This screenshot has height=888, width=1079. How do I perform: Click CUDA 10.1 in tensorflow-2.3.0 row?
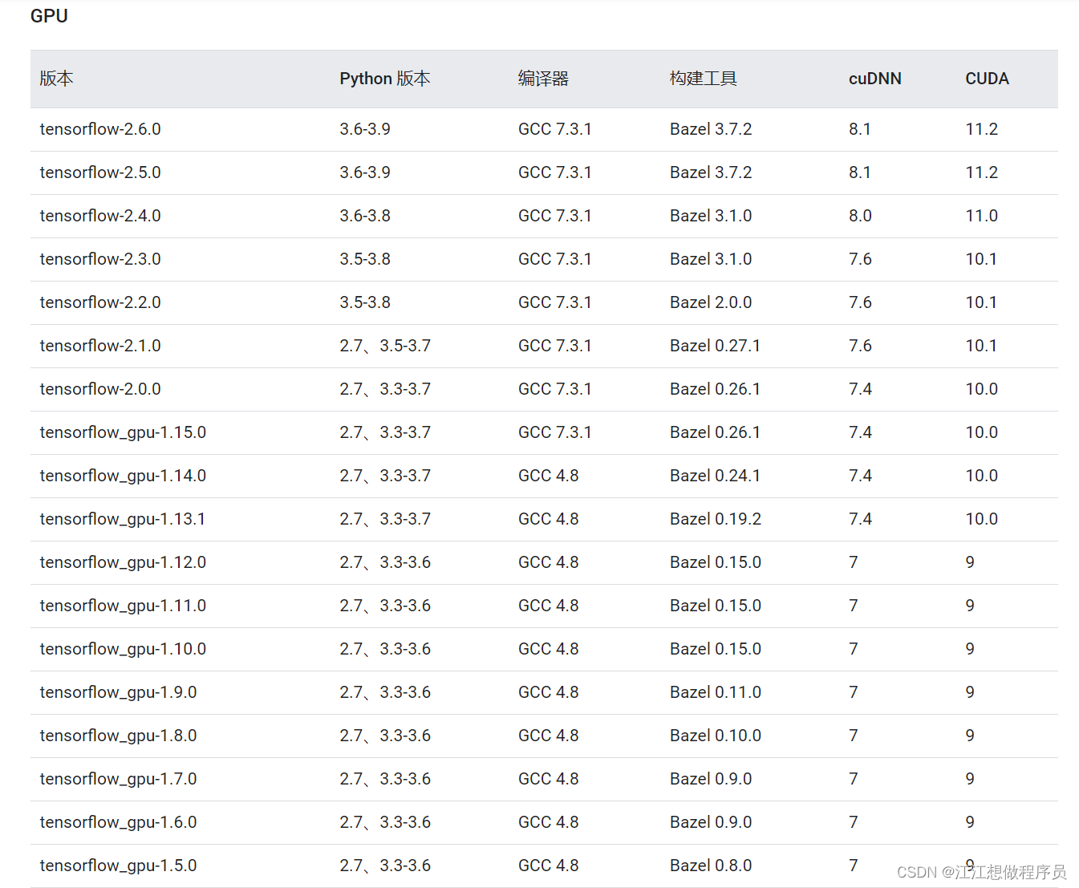(981, 259)
